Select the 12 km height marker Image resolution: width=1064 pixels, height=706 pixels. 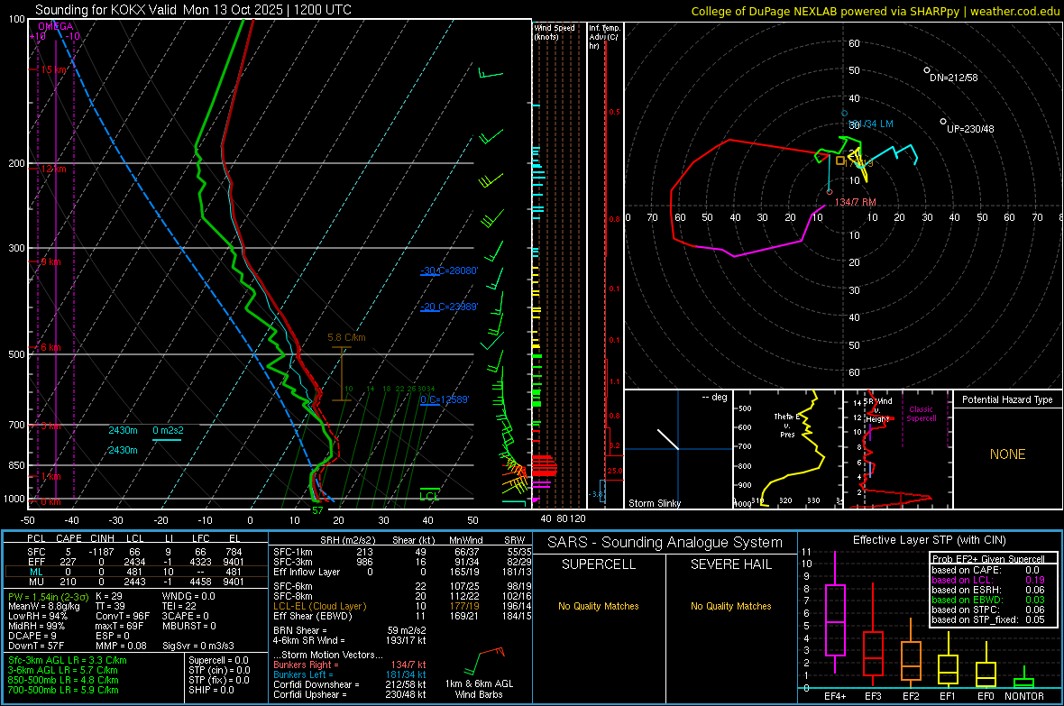(x=53, y=169)
